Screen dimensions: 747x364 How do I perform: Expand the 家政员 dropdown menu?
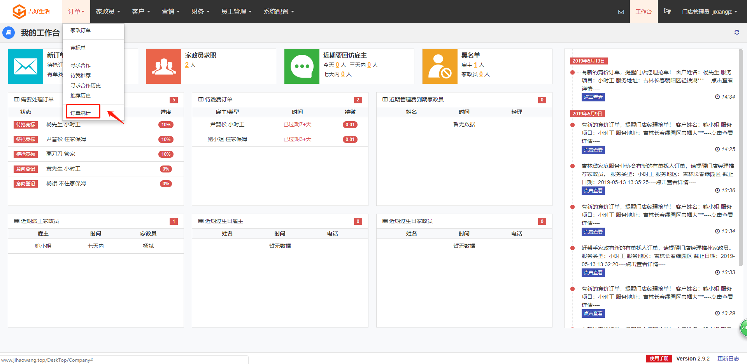(108, 12)
